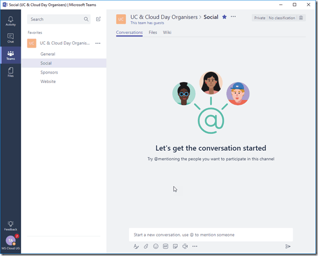Screen dimensions: 318x256
Task: Open the Activity feed
Action: tap(11, 21)
